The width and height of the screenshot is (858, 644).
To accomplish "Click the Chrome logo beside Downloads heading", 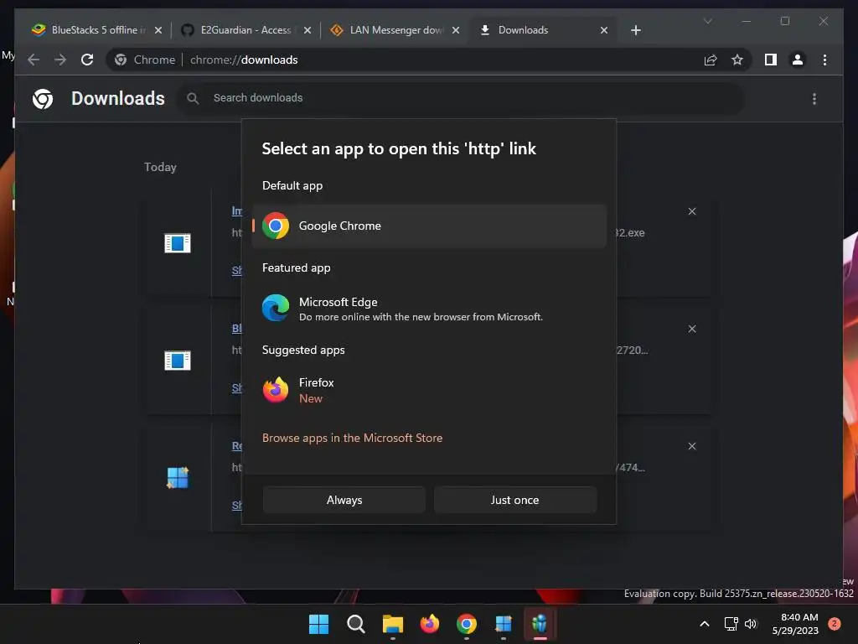I will tap(43, 99).
